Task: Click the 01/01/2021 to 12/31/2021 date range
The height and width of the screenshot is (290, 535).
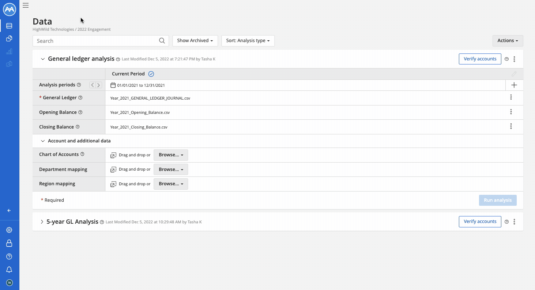Action: [141, 85]
